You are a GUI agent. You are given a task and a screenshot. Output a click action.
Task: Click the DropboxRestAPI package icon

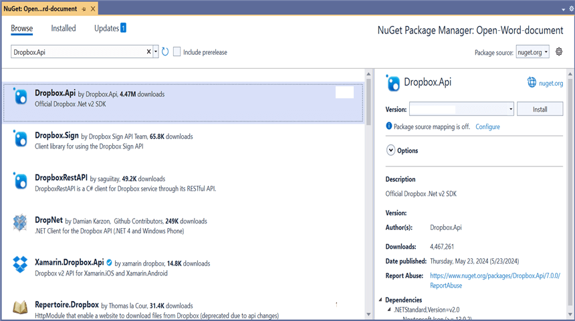coord(20,181)
